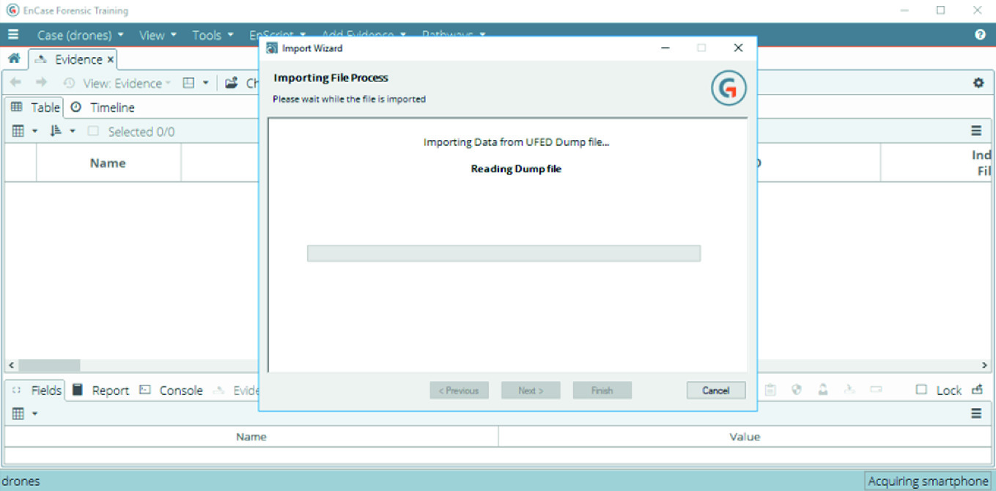Viewport: 996px width, 491px height.
Task: Click the split-pane layout icon
Action: click(188, 83)
